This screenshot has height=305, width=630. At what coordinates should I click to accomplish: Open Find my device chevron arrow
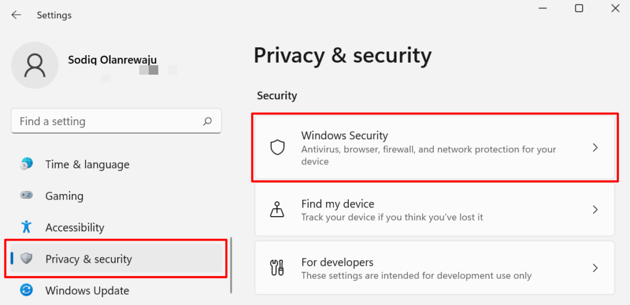point(595,210)
